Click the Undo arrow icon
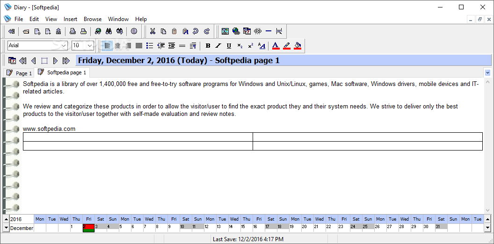494x244 pixels. click(196, 31)
